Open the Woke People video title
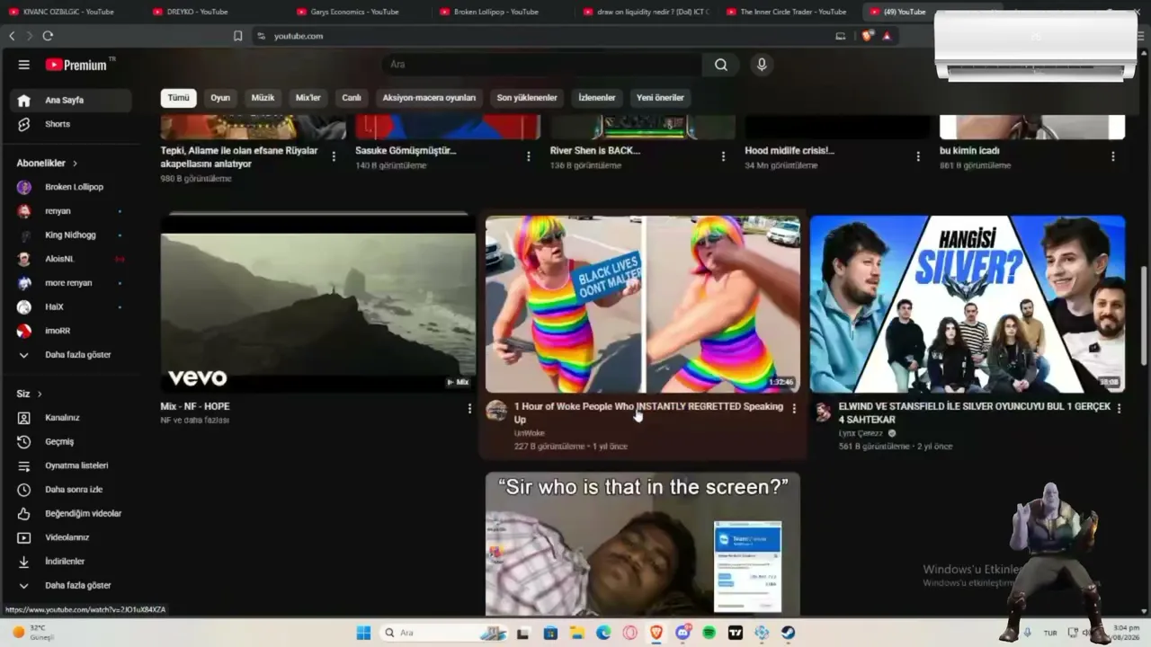 click(648, 412)
